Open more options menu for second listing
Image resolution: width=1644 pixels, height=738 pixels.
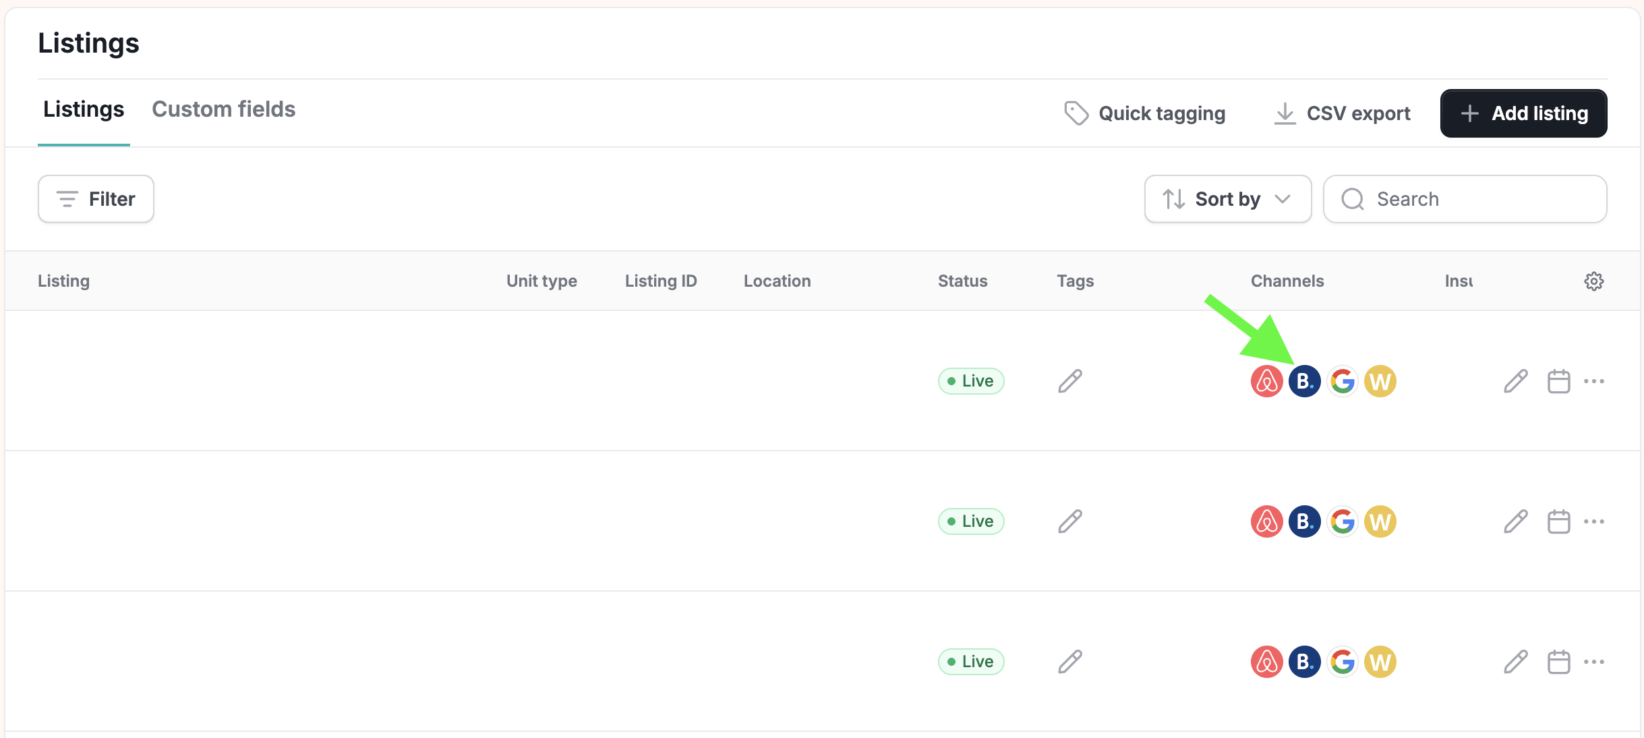[x=1594, y=521]
